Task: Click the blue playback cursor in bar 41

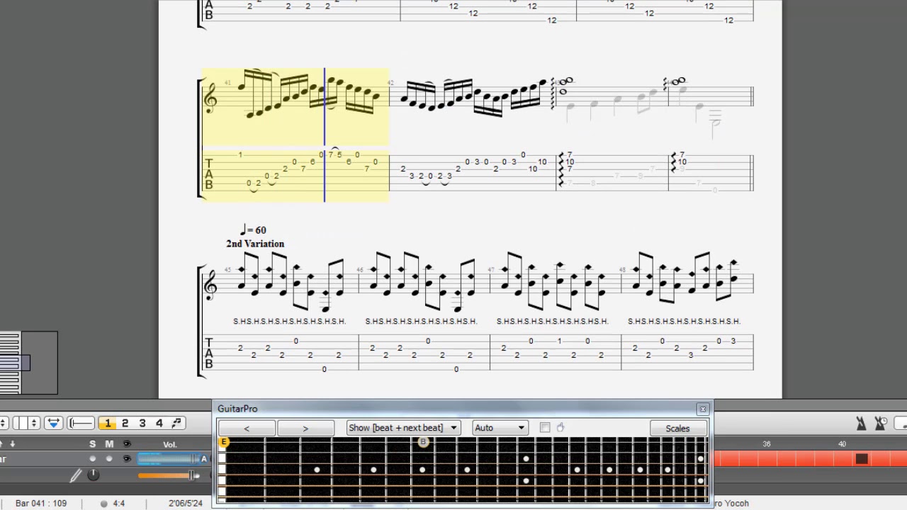Action: [x=325, y=135]
